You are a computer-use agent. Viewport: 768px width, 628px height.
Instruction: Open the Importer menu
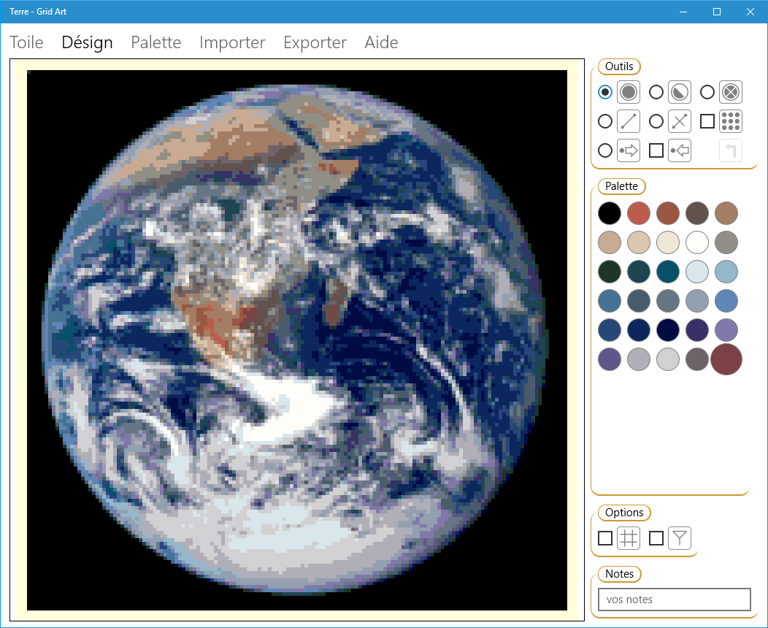[232, 42]
